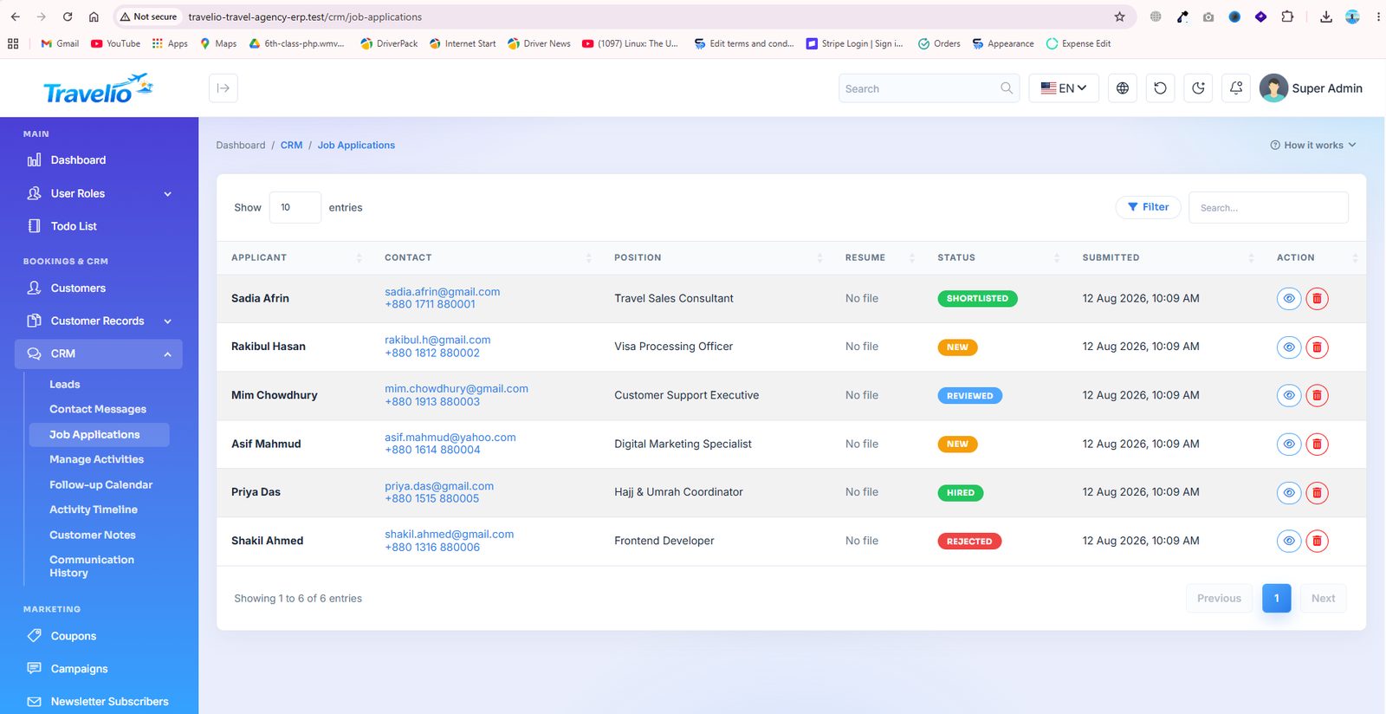
Task: Expand the User Roles menu
Action: click(99, 193)
